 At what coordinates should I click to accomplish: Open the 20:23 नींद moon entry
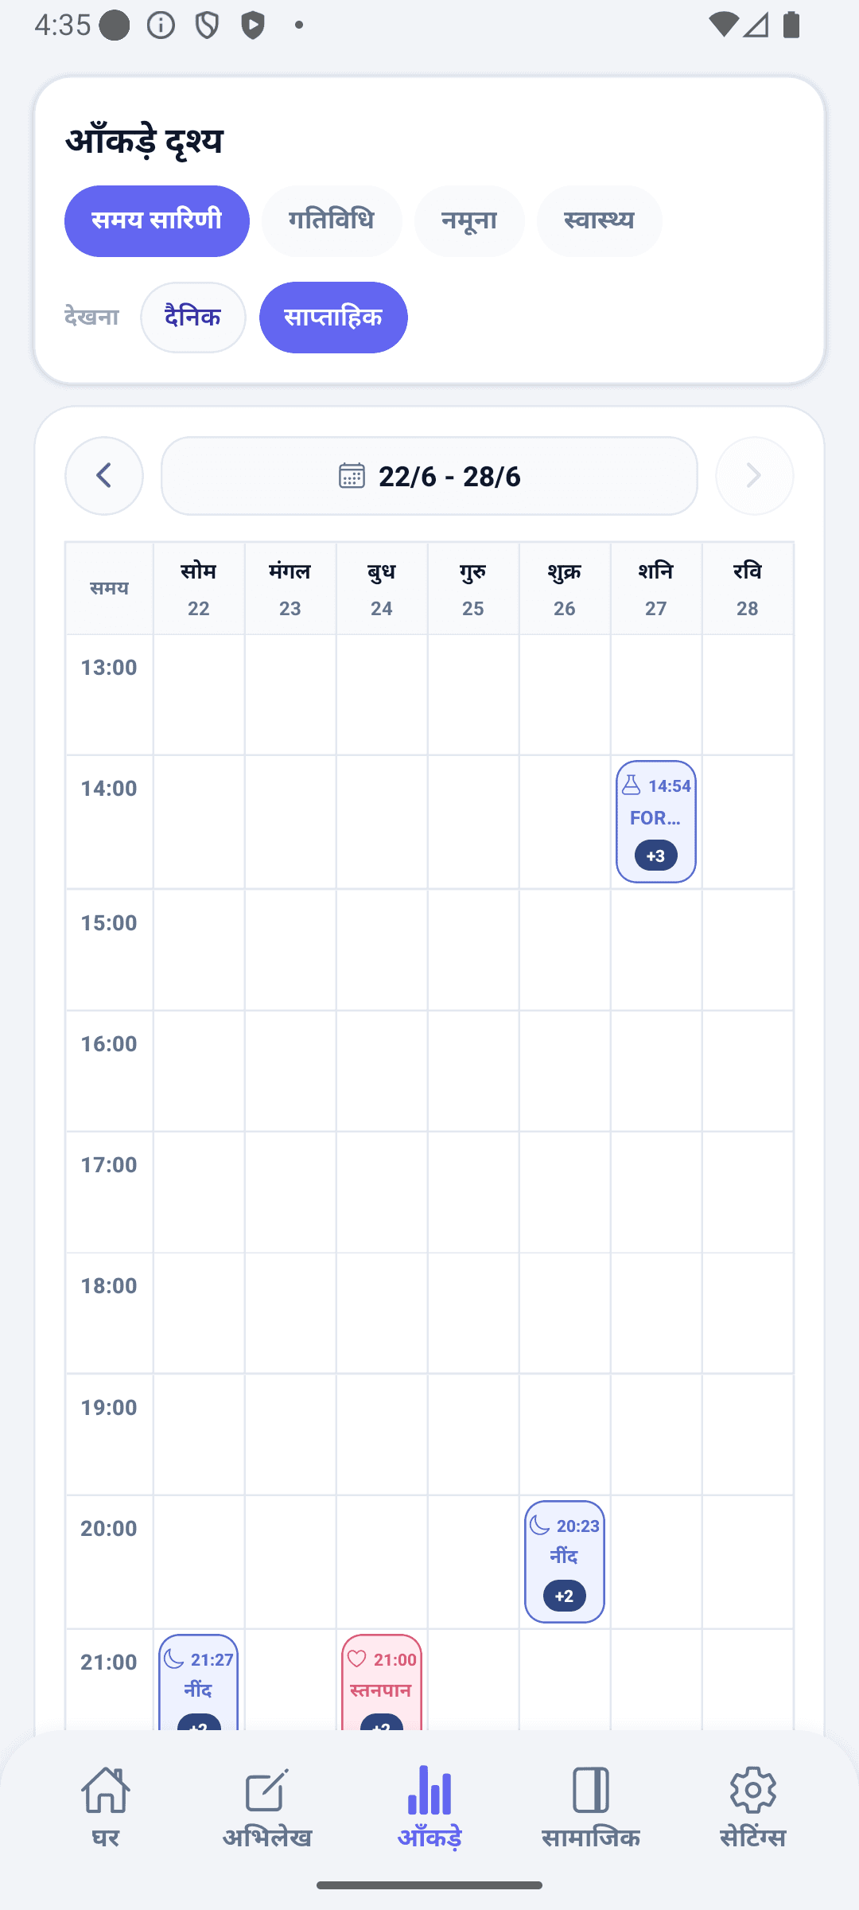[x=565, y=1561]
